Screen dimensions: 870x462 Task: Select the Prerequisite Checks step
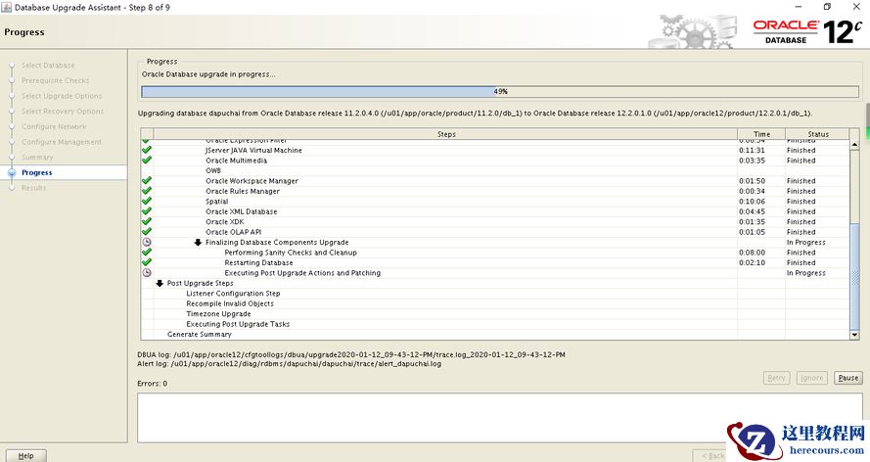tap(55, 80)
